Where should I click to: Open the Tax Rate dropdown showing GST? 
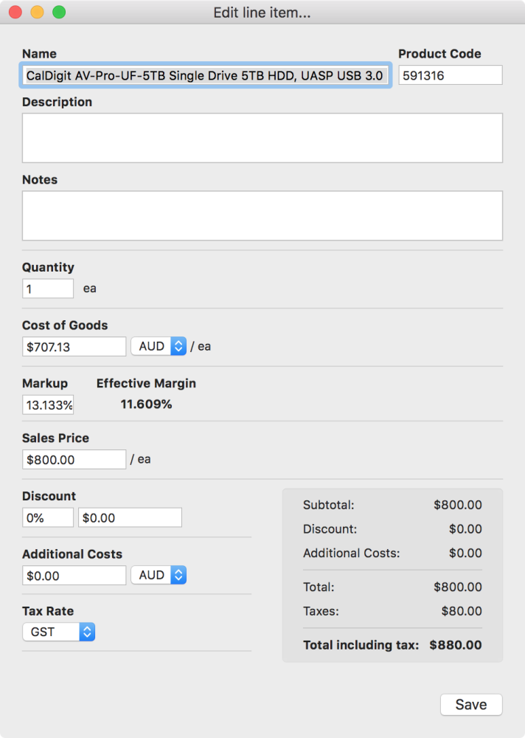(58, 632)
